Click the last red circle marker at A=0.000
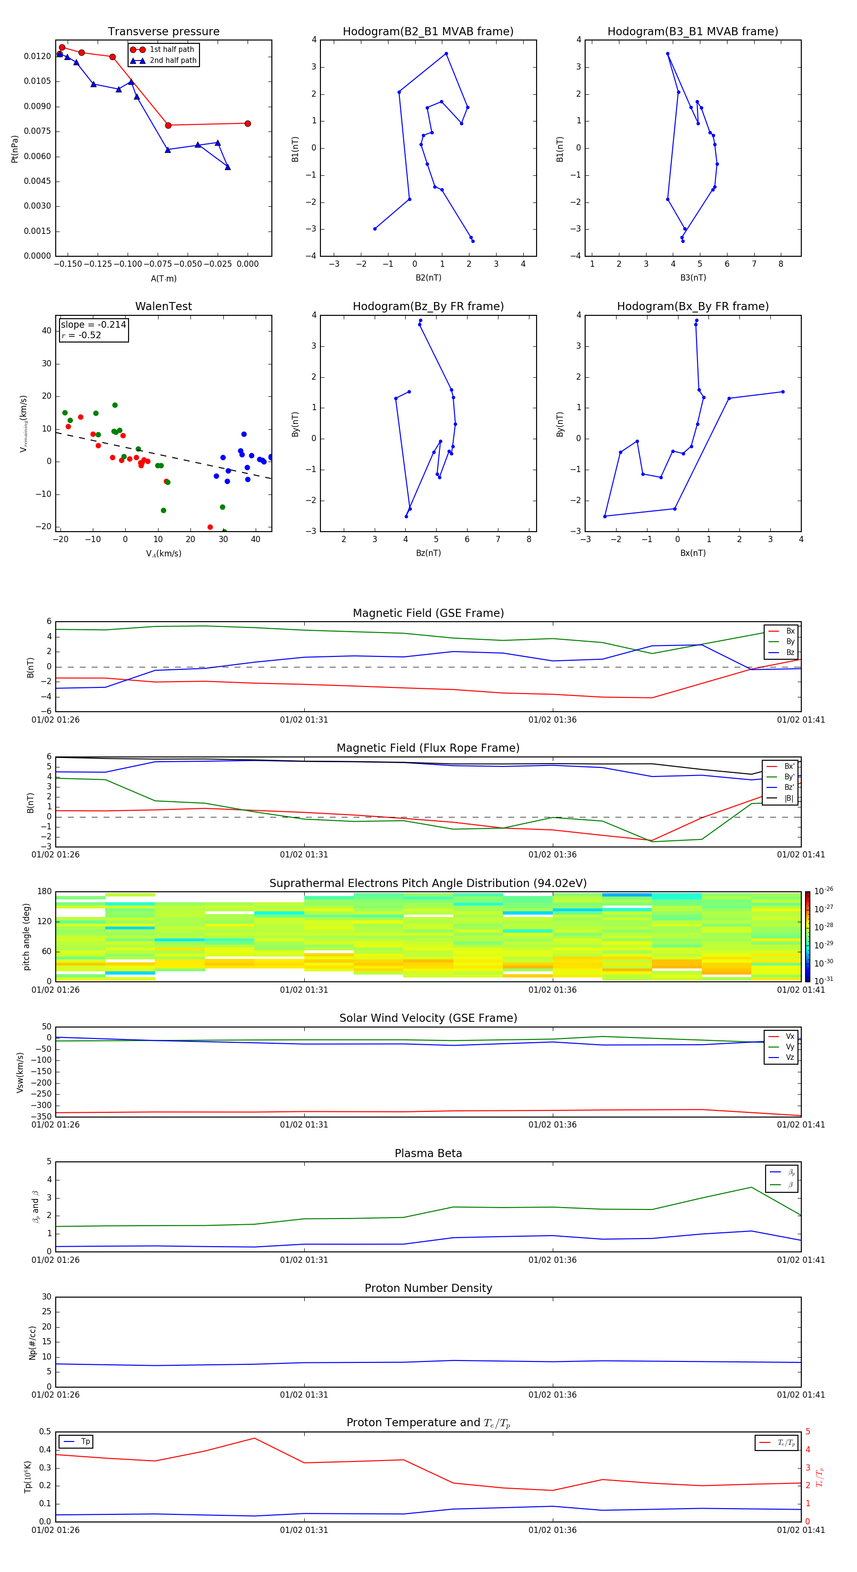 pos(248,123)
